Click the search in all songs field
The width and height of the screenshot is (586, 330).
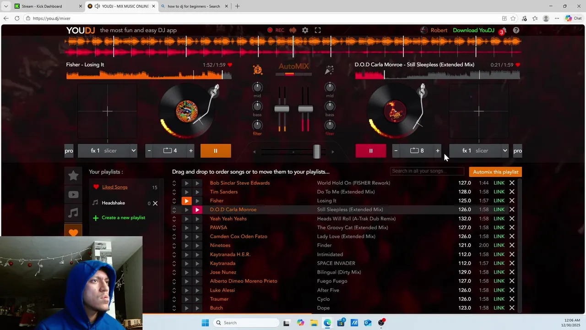427,171
